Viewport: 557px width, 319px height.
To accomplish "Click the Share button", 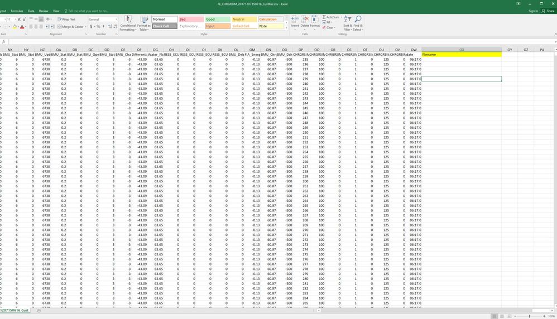I will coord(548,11).
